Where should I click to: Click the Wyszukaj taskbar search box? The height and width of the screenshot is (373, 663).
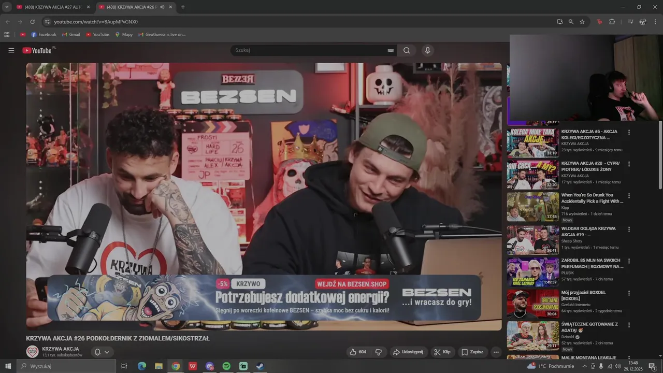pos(66,366)
